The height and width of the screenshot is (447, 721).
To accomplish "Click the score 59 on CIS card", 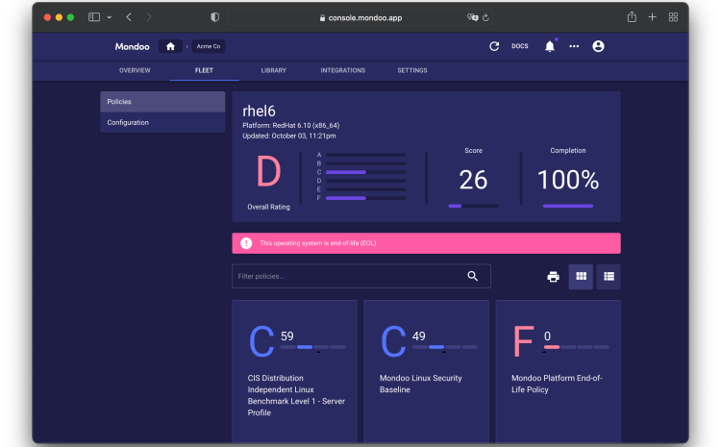I will (x=286, y=336).
